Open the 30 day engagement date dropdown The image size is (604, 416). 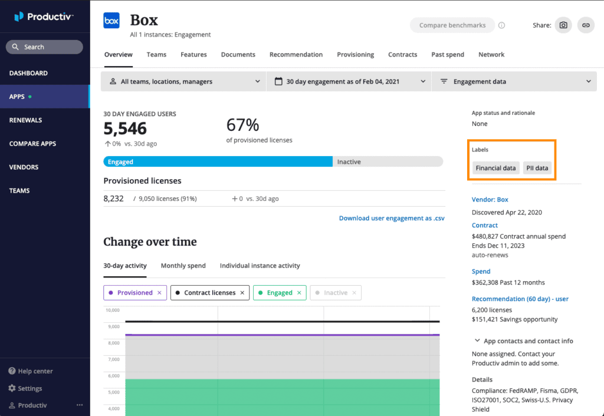click(349, 81)
